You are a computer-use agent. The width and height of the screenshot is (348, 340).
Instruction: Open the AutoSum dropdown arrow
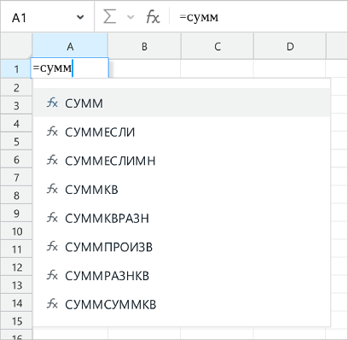[130, 17]
